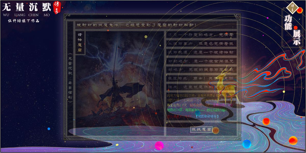Open the 【地图刷新情报】 link

pos(207,116)
